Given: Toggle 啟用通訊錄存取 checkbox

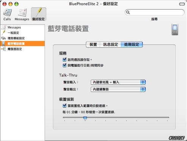Looking at the screenshot, I should coord(64,60).
